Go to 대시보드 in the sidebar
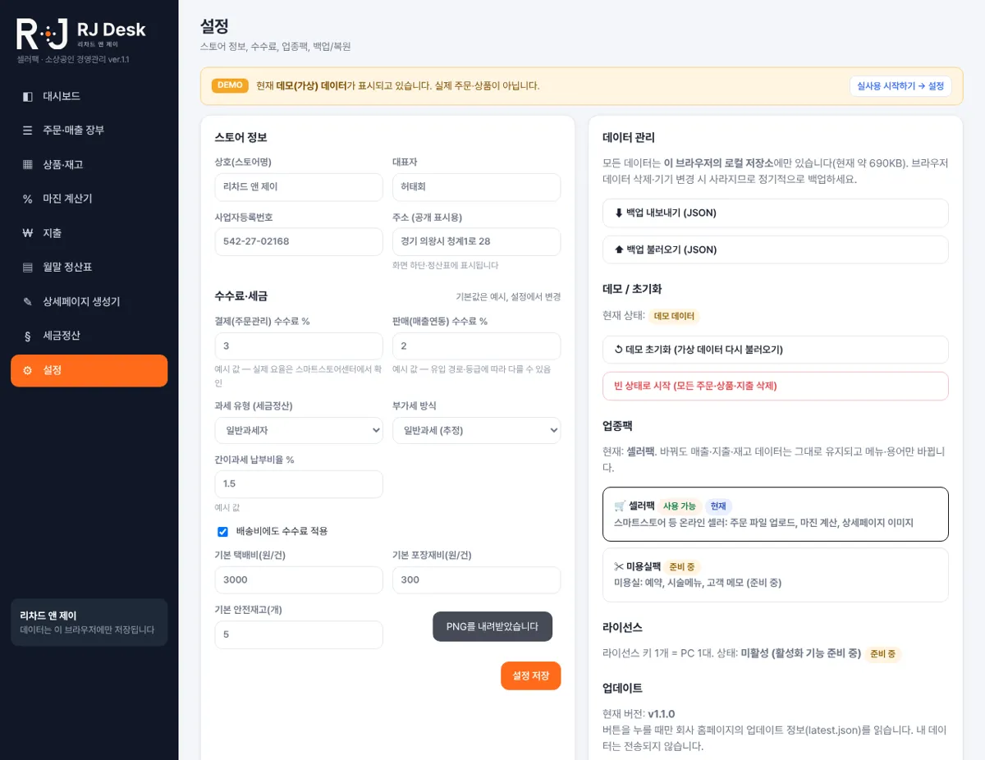985x760 pixels. pos(89,96)
